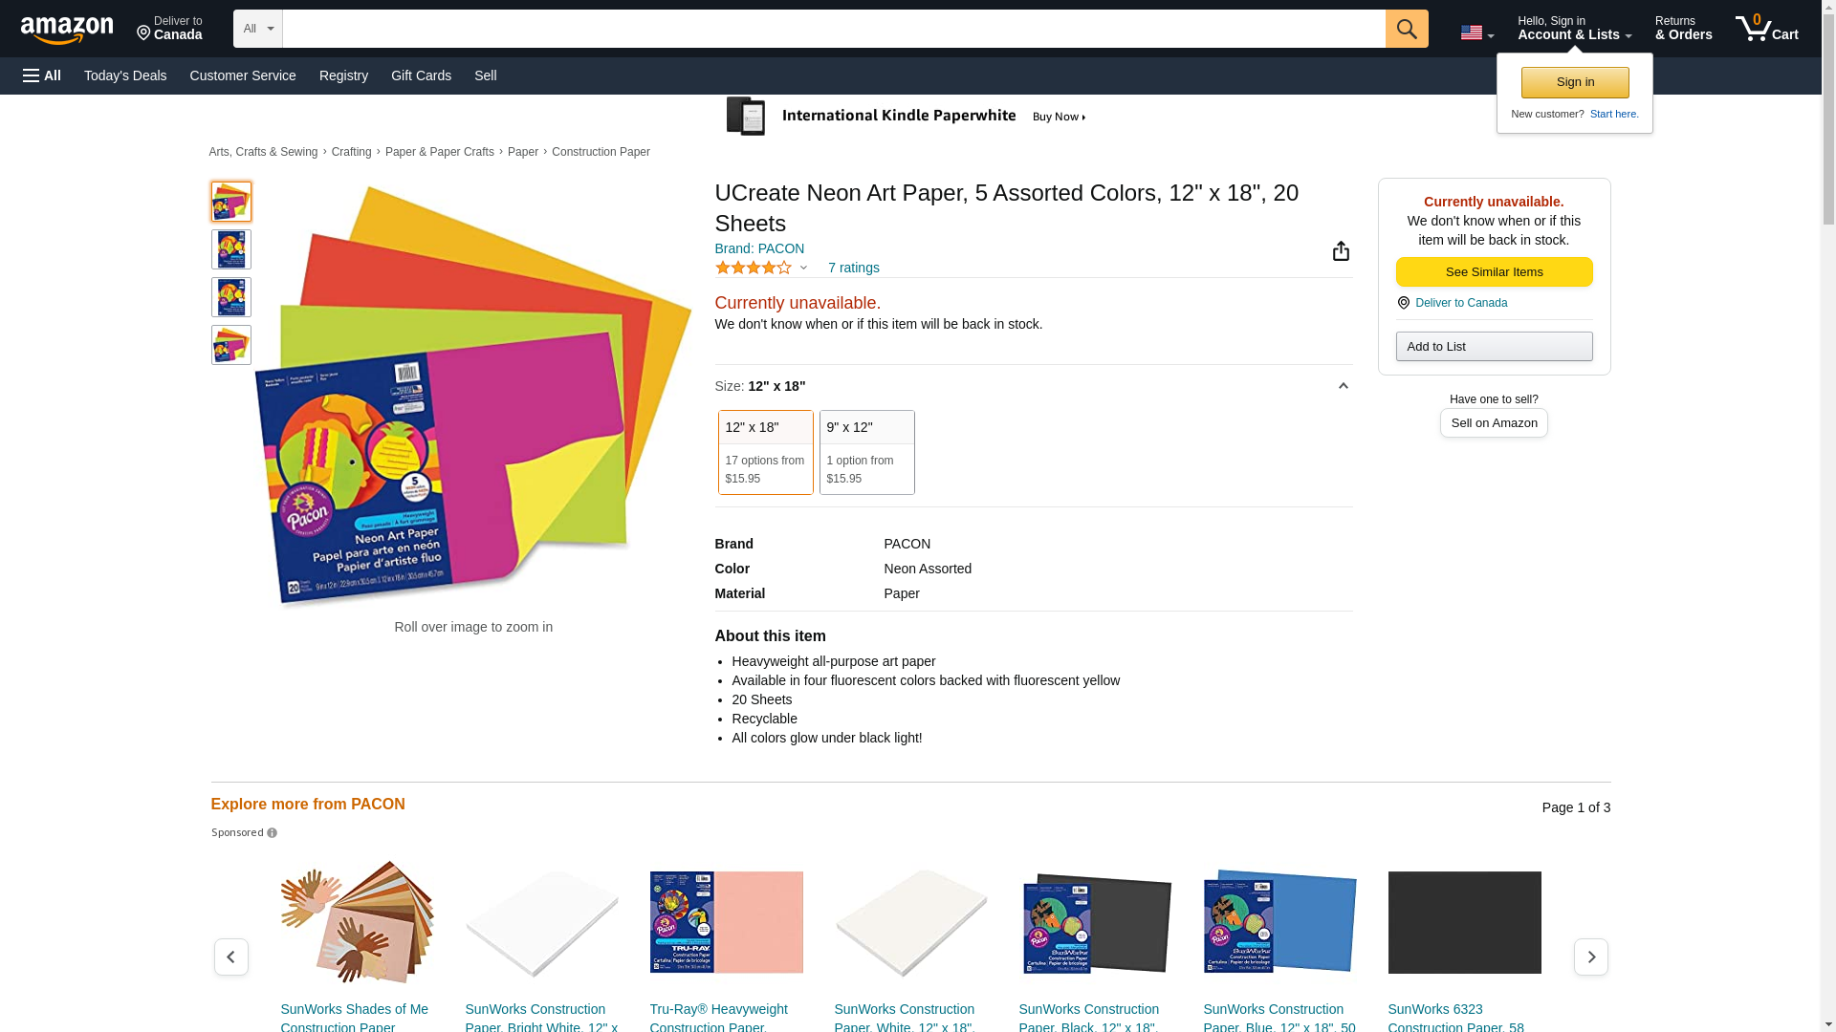The width and height of the screenshot is (1836, 1032).
Task: Open the 7 ratings link
Action: (x=853, y=269)
